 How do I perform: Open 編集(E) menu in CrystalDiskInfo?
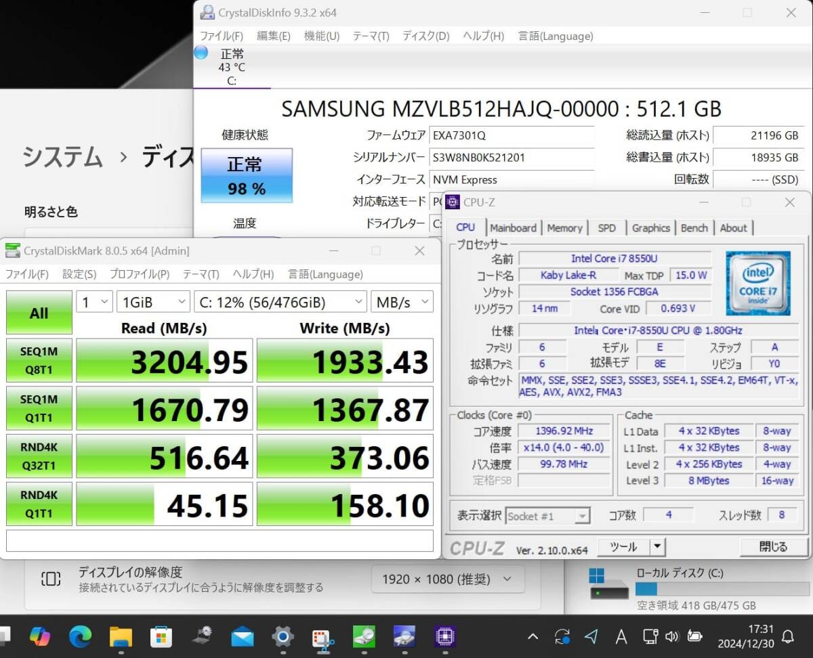(274, 36)
